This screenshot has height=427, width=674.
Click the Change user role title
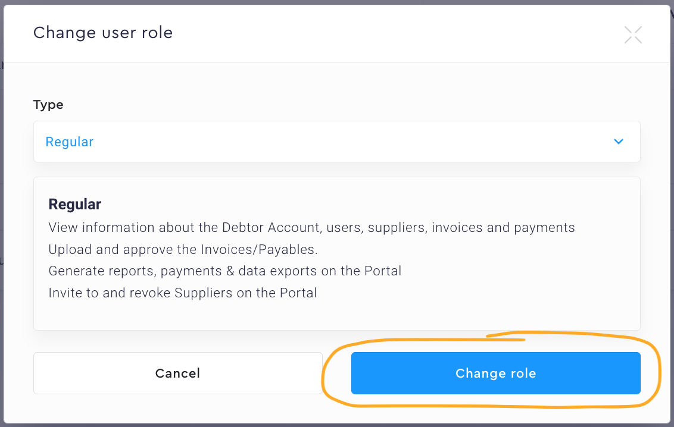[103, 33]
